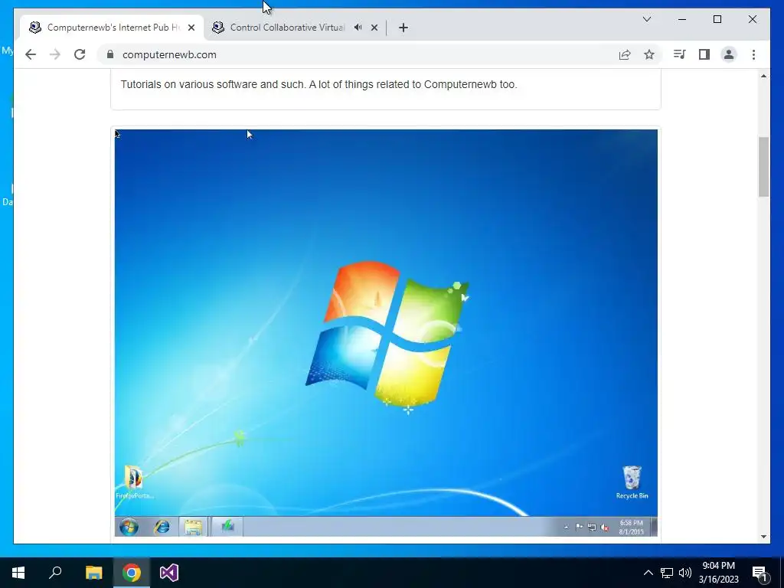The height and width of the screenshot is (588, 784).
Task: Click the fourth pinned app in Windows 7 taskbar
Action: click(227, 527)
